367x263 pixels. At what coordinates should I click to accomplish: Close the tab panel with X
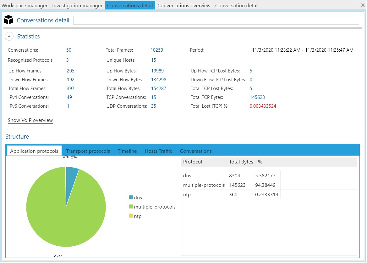(363, 5)
